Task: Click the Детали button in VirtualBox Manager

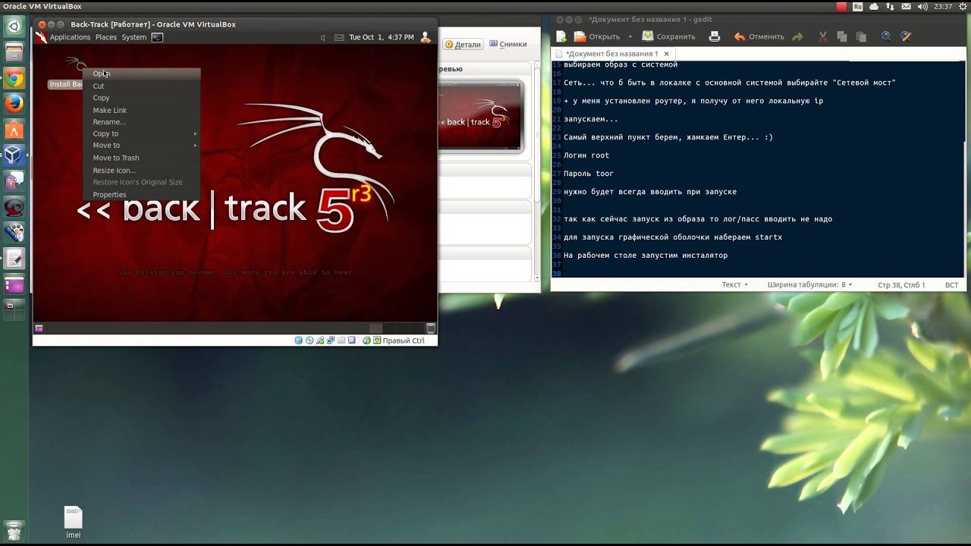Action: pyautogui.click(x=462, y=44)
